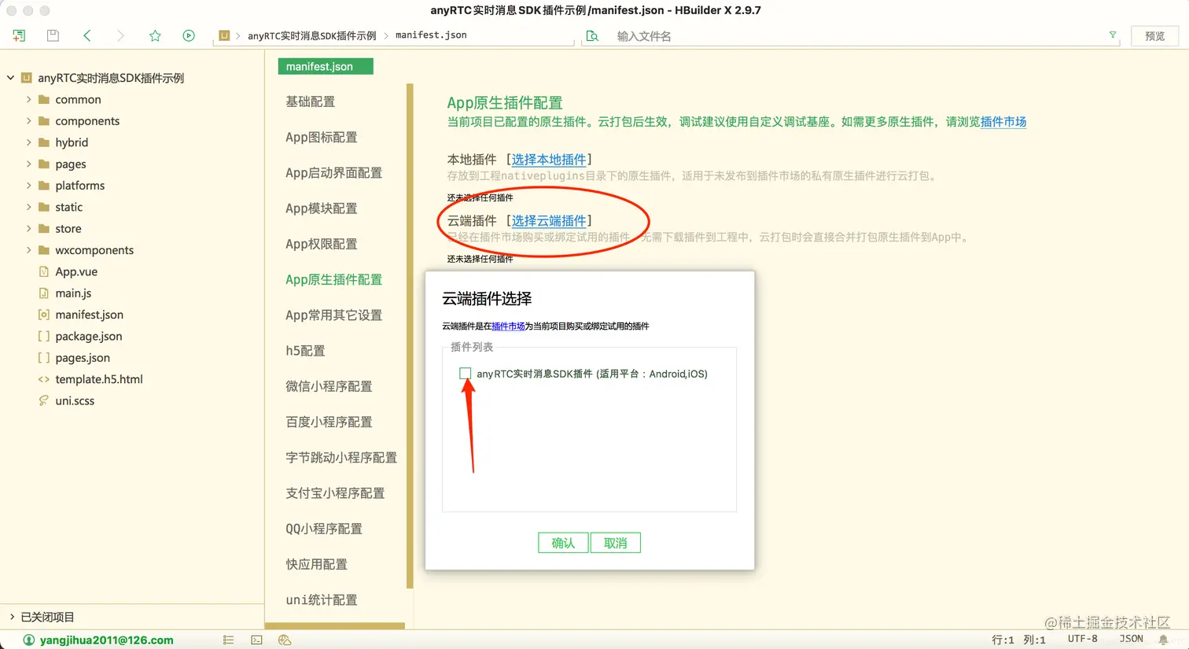The height and width of the screenshot is (649, 1189).
Task: Click manifest.json in the breadcrumb
Action: [x=431, y=35]
